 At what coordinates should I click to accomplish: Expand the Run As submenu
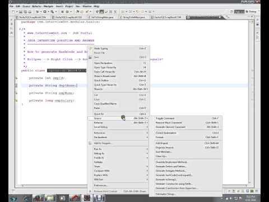point(118,149)
